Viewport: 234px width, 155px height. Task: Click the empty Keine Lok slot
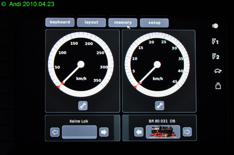[x=79, y=132]
